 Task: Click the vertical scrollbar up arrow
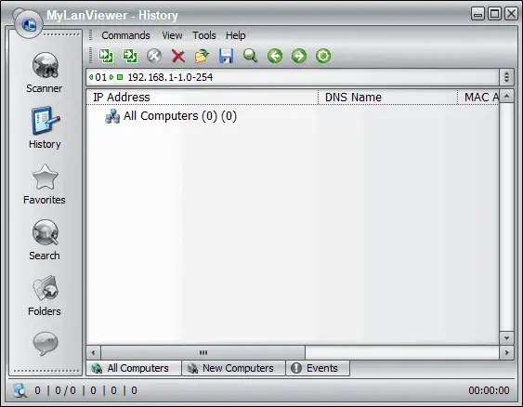(506, 97)
